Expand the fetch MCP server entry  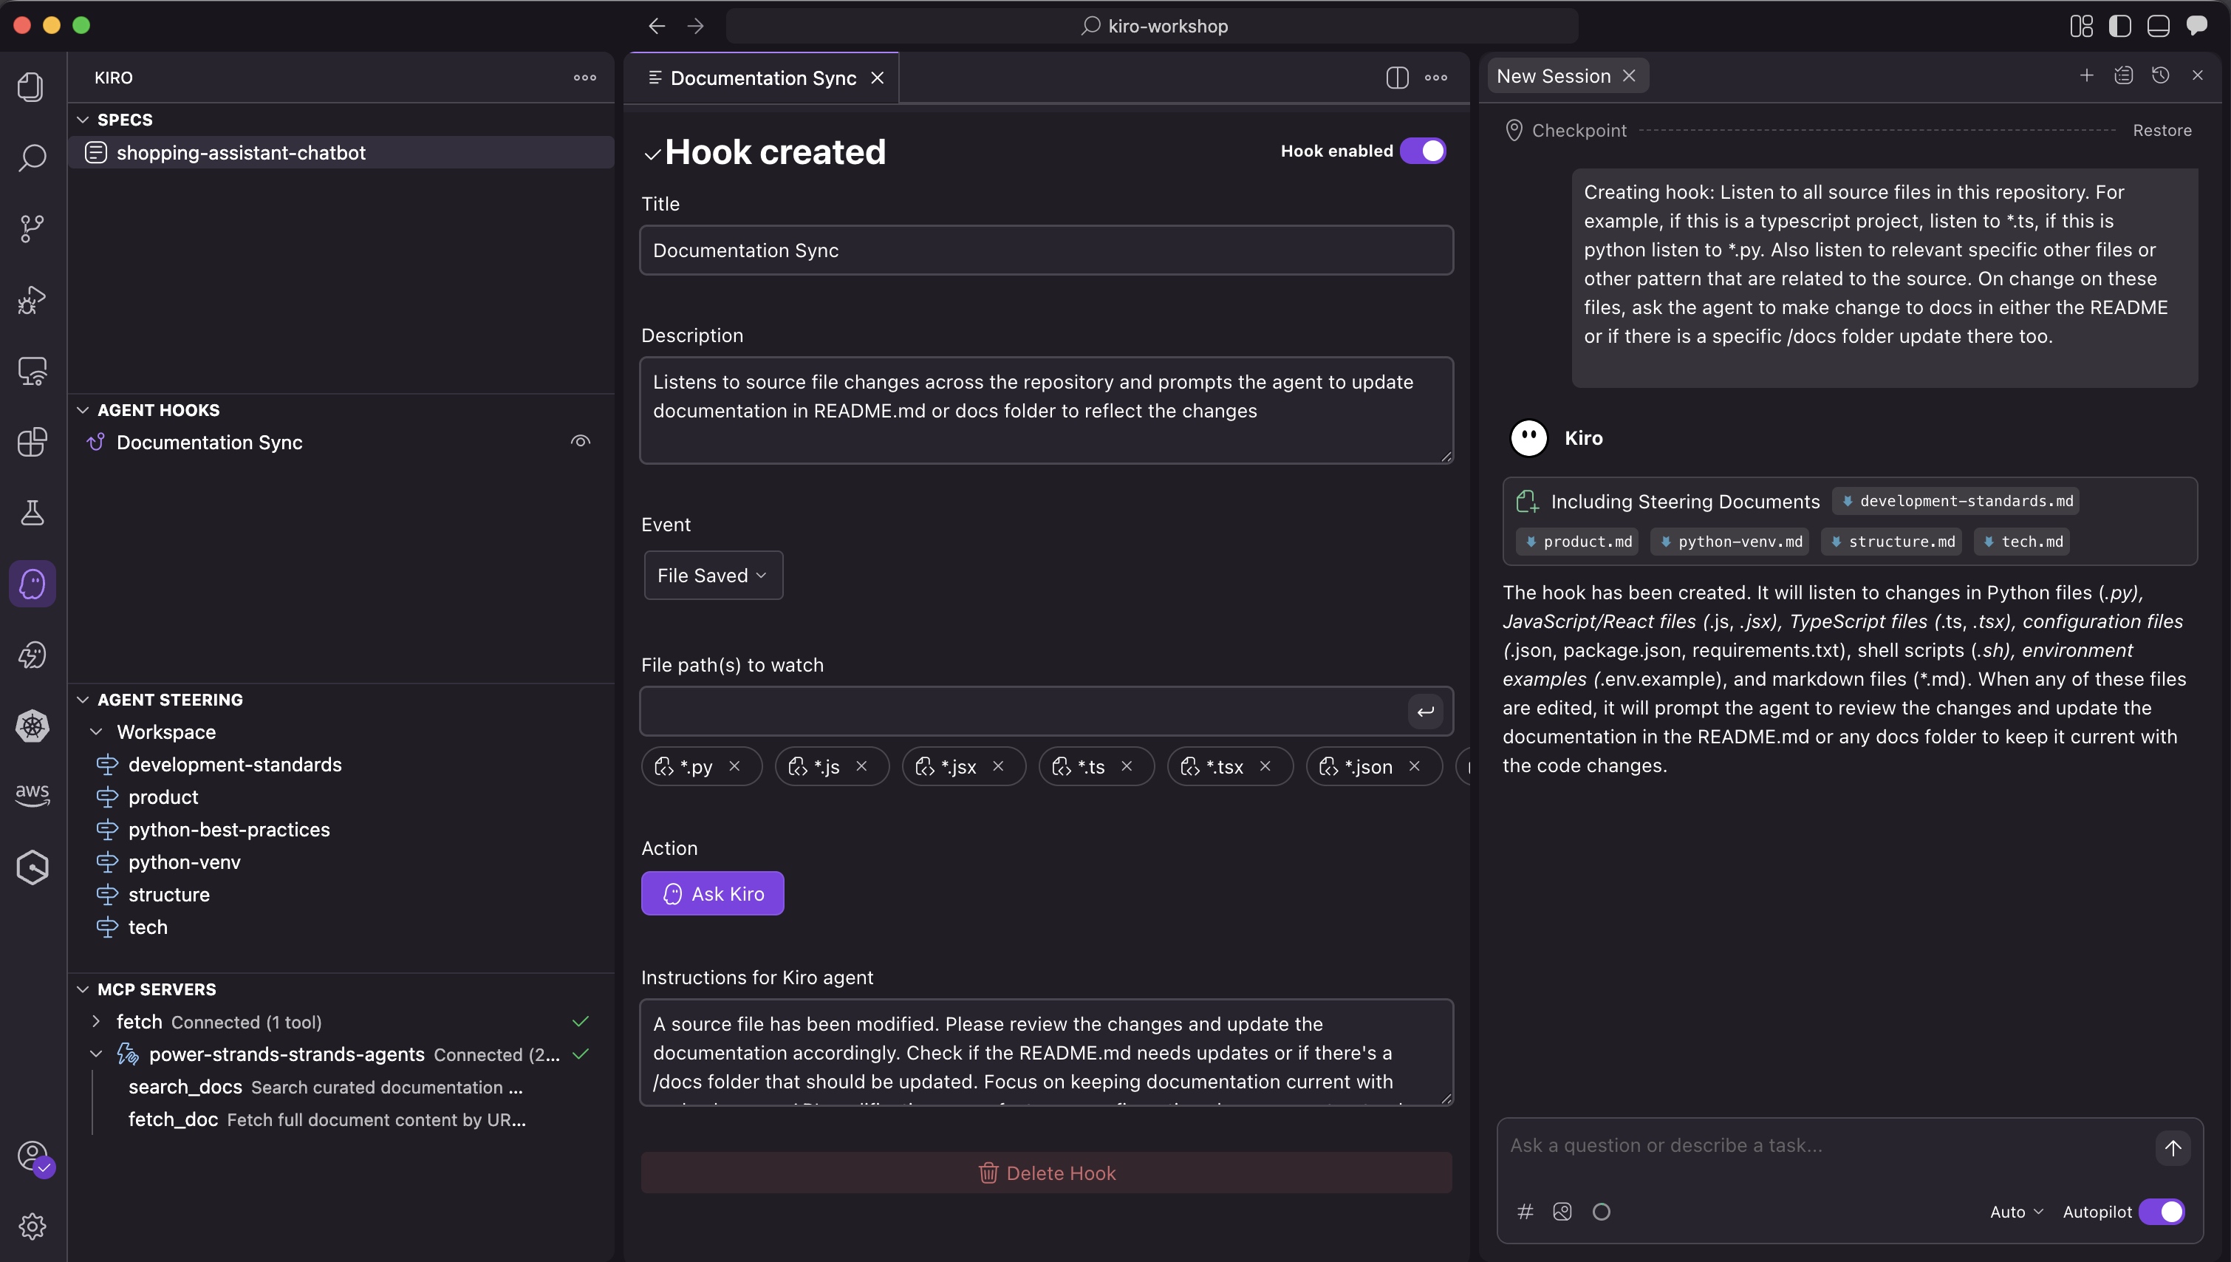click(x=96, y=1022)
